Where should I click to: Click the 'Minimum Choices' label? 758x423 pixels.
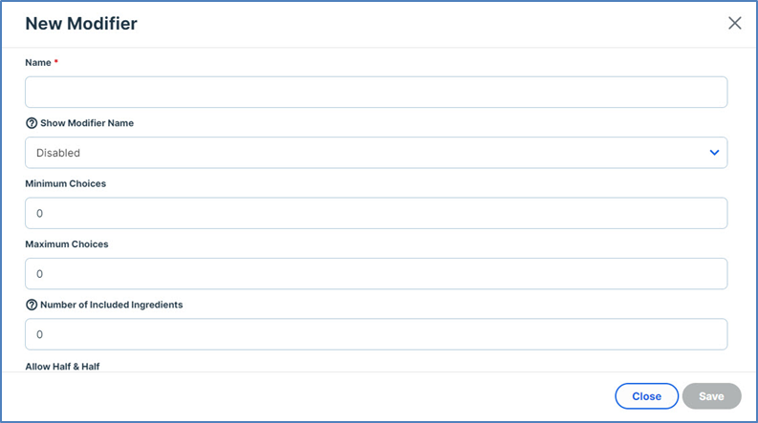click(x=65, y=183)
